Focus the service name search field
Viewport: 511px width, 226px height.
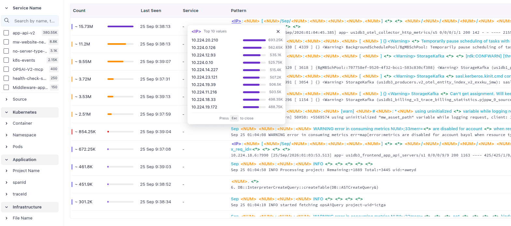30,21
